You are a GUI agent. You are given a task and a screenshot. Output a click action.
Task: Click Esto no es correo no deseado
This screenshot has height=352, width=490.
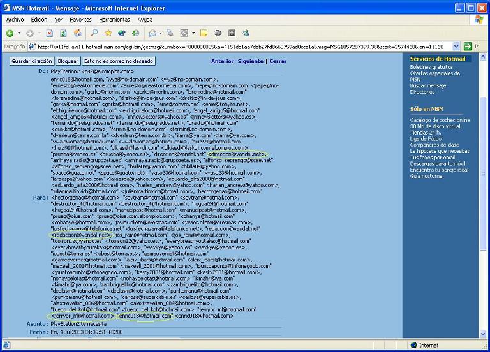119,61
